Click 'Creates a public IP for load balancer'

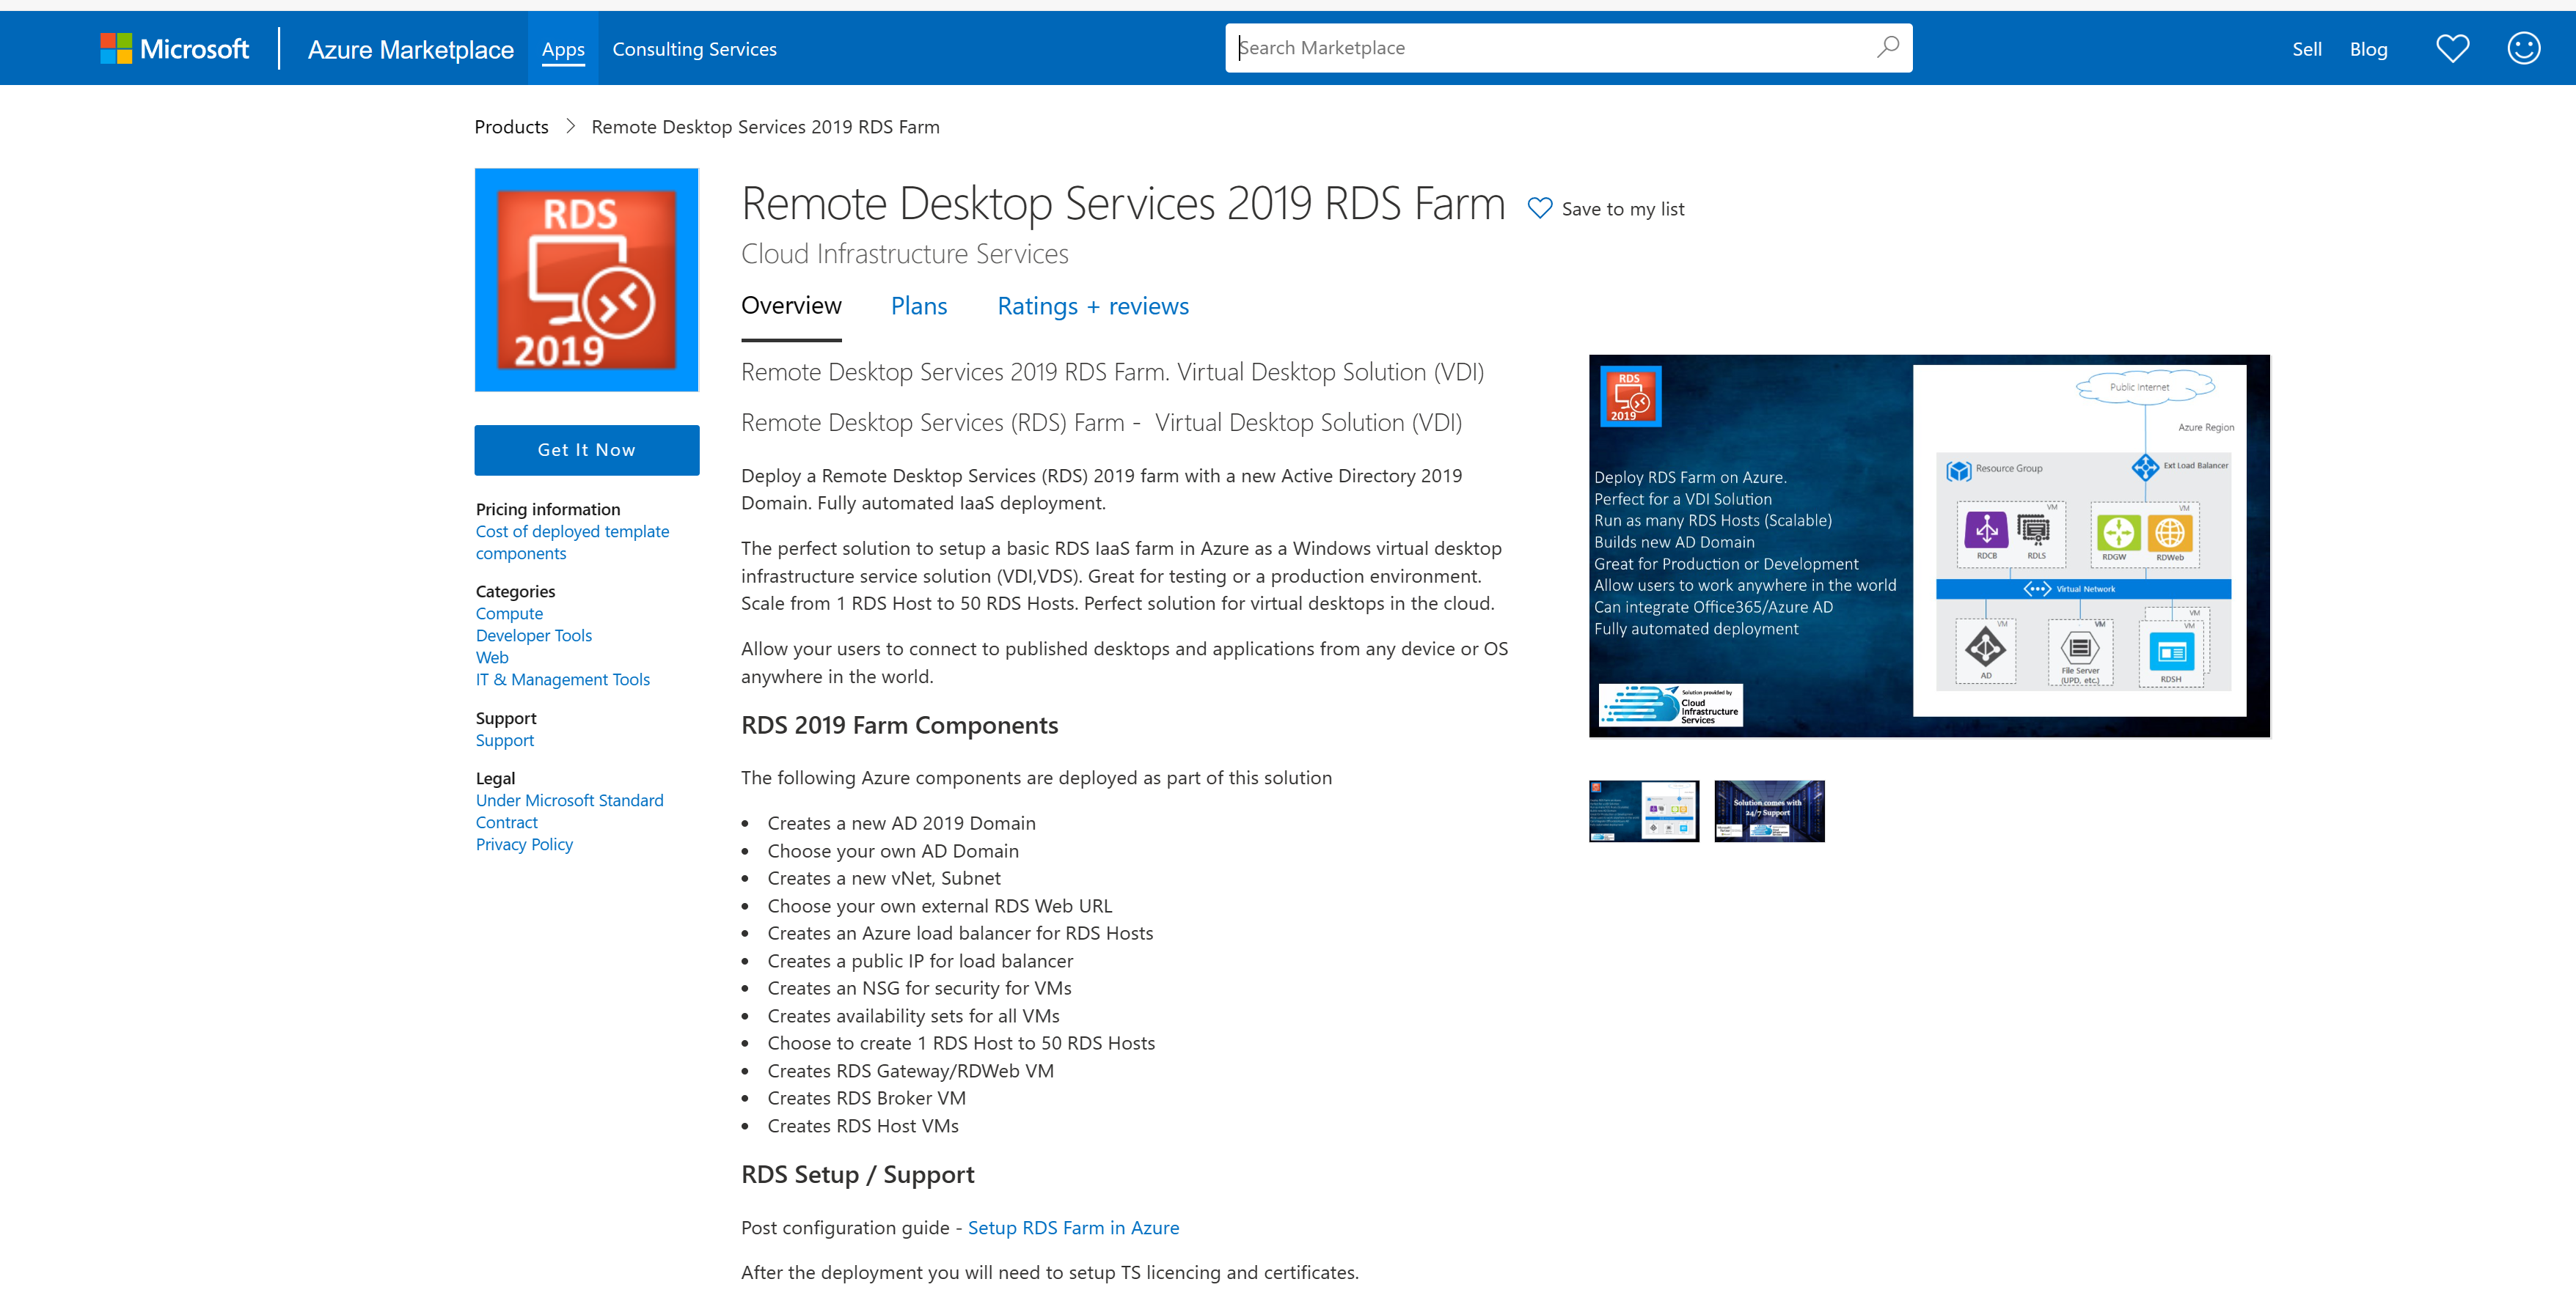pos(920,960)
